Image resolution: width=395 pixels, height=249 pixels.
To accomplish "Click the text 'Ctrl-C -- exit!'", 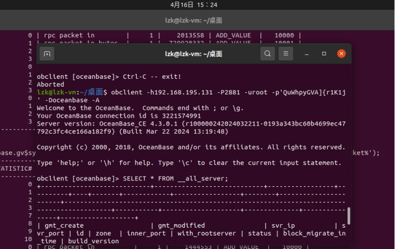I will [x=152, y=77].
